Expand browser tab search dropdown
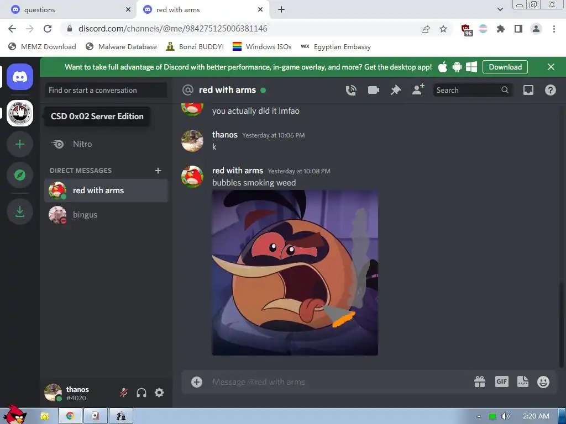Viewport: 566px width, 424px height. pos(500,10)
